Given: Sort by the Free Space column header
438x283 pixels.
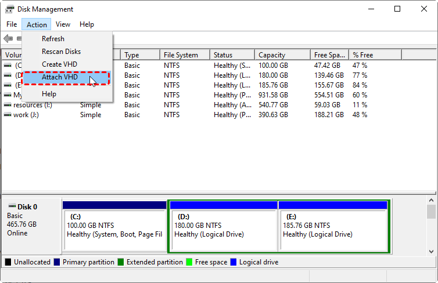Looking at the screenshot, I should click(330, 55).
